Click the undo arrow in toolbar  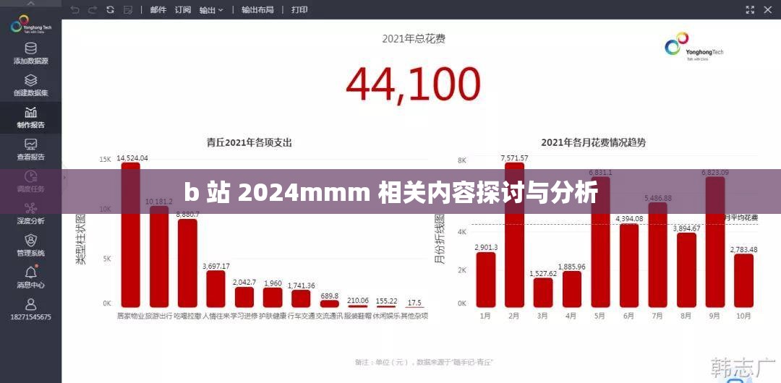coord(74,9)
